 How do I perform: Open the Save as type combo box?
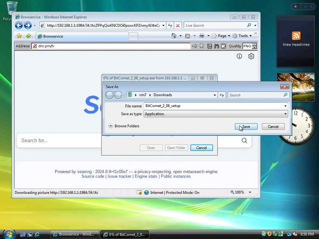(x=216, y=114)
